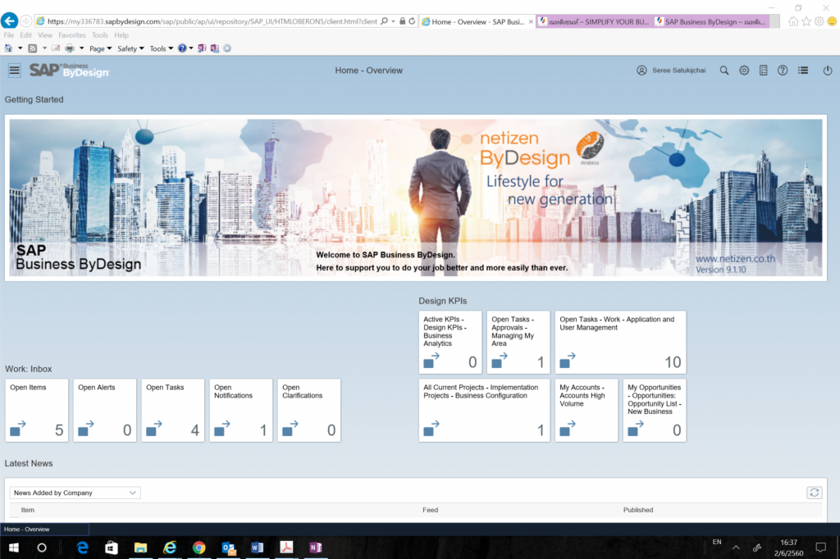This screenshot has width=840, height=559.
Task: Open user profile Seree Satukijchai
Action: point(671,70)
